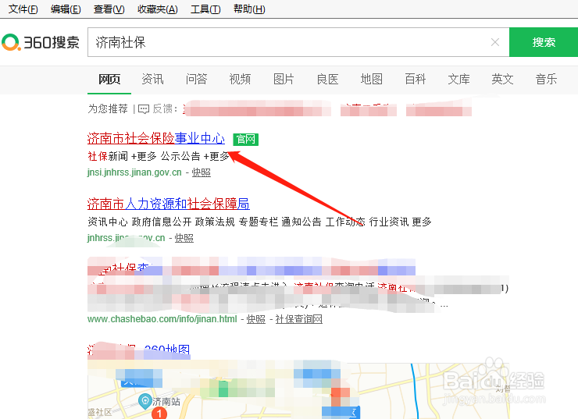Open the 工具(T) menu

(205, 9)
